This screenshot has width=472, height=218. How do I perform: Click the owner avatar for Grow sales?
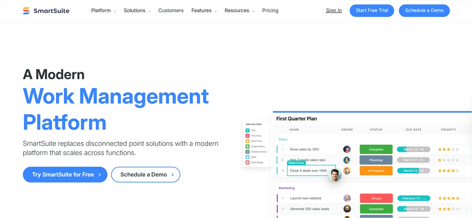[x=347, y=149]
